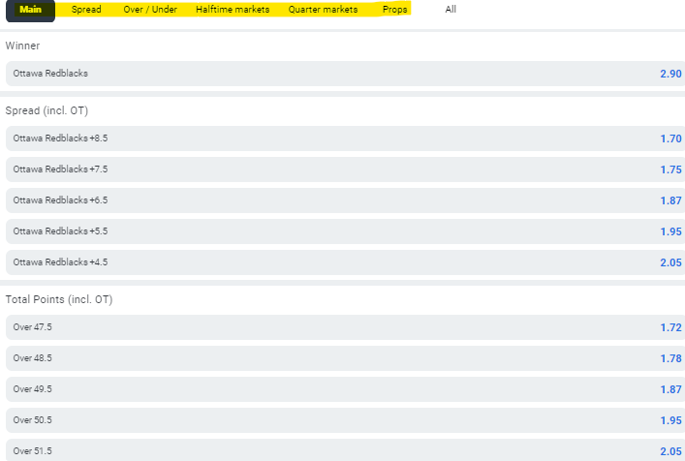
Task: Choose Ottawa Redblacks +6.5 spread
Action: [345, 200]
